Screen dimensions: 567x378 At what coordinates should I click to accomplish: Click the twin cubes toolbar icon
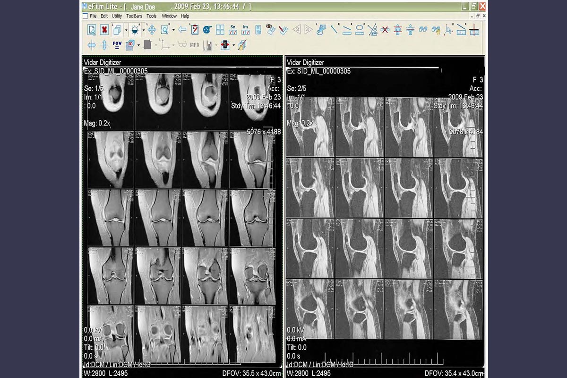[423, 30]
